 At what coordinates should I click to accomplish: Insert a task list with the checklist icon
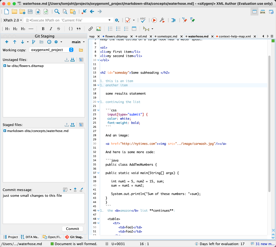[x=126, y=29]
